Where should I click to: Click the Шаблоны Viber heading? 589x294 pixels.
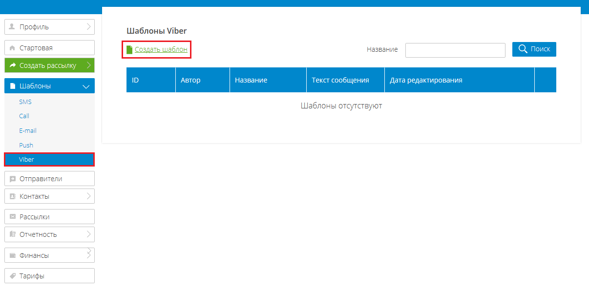click(157, 31)
